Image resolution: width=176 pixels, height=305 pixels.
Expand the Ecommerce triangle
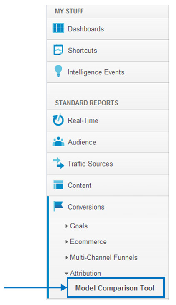67,242
